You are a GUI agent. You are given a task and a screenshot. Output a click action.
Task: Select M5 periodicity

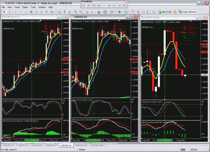coord(89,5)
